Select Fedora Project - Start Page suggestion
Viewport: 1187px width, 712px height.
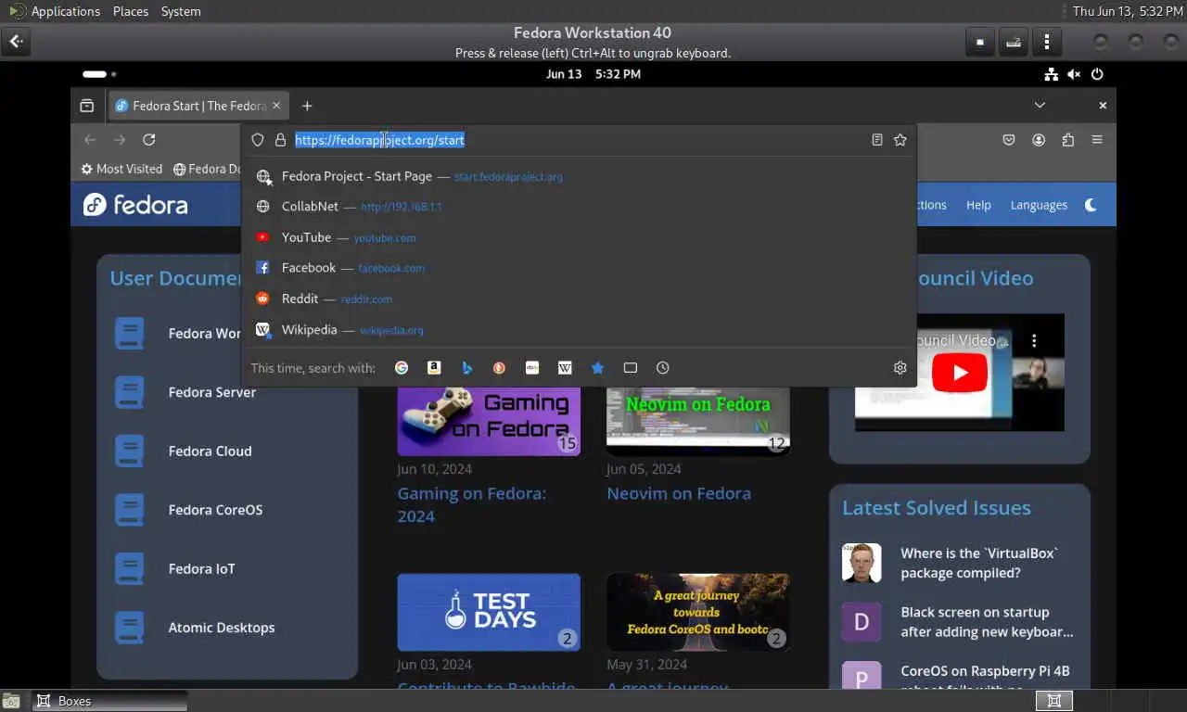point(579,176)
